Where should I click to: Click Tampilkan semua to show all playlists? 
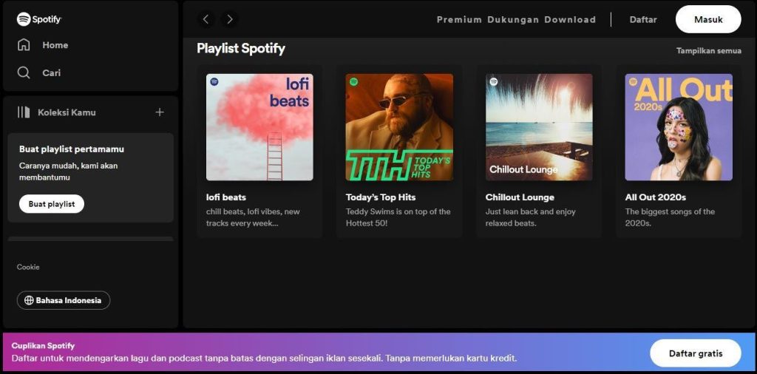[708, 51]
